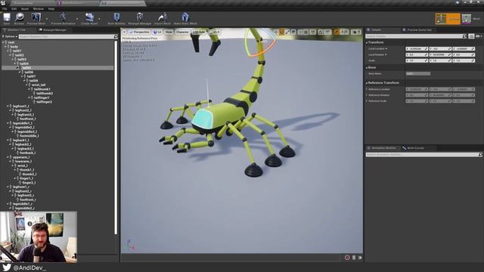
Task: Open the Preview Animation dropdown arrow
Action: (x=77, y=19)
